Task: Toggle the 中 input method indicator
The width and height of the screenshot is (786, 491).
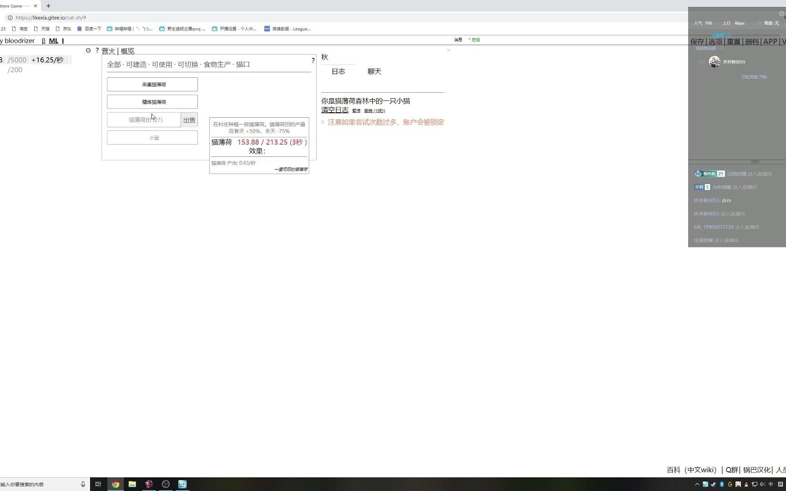Action: [x=771, y=484]
